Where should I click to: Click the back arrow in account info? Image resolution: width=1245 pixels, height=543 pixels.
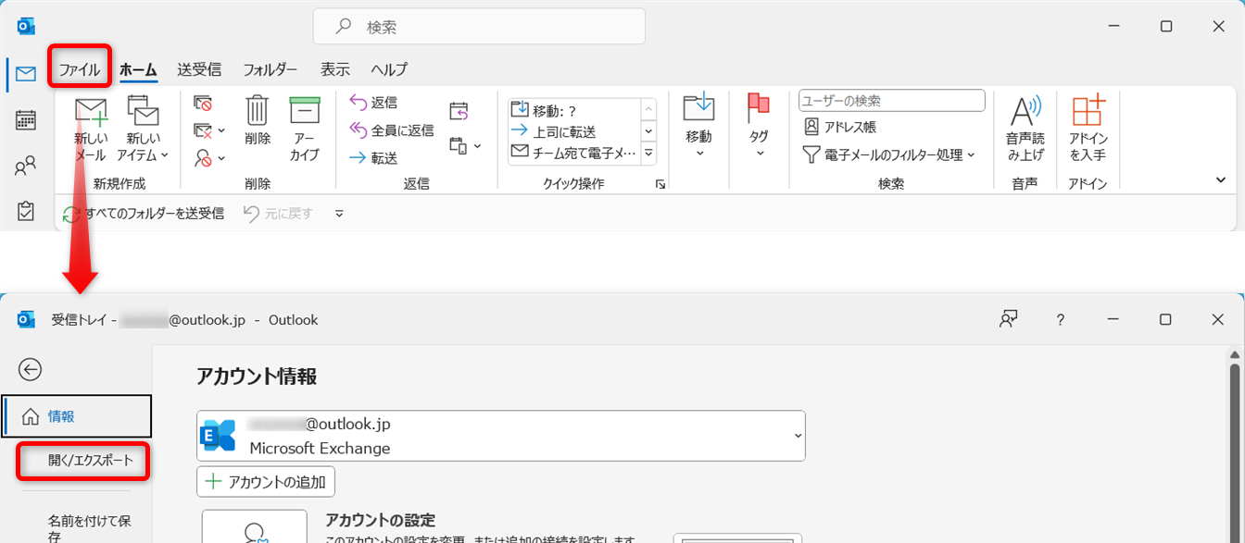pyautogui.click(x=31, y=369)
